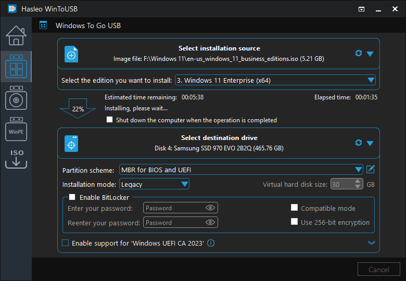The height and width of the screenshot is (281, 406).
Task: Open the ISO download sidebar icon
Action: click(16, 159)
